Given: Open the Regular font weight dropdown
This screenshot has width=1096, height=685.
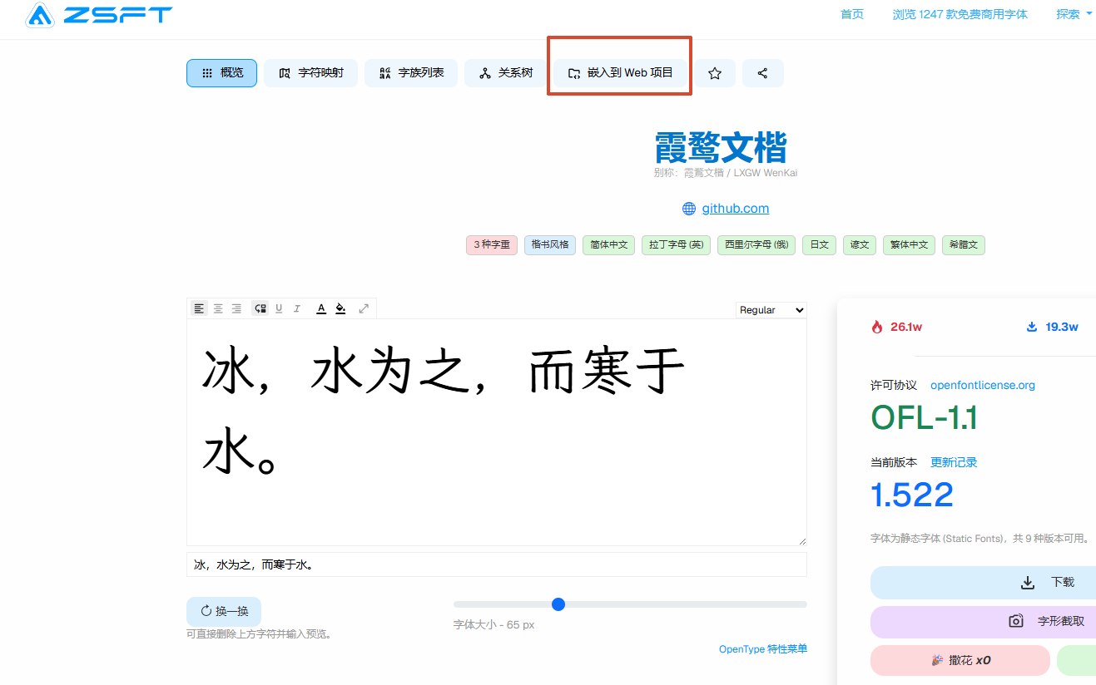Looking at the screenshot, I should 771,310.
